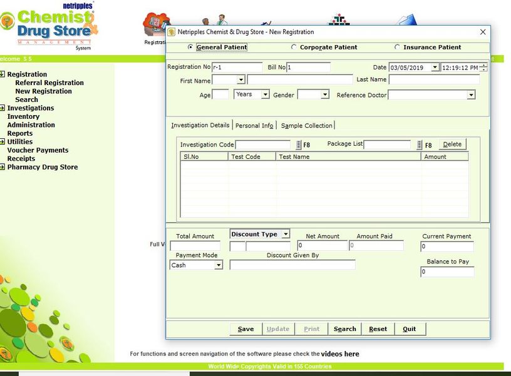Open Administration in the sidebar
The image size is (511, 376).
[x=31, y=124]
